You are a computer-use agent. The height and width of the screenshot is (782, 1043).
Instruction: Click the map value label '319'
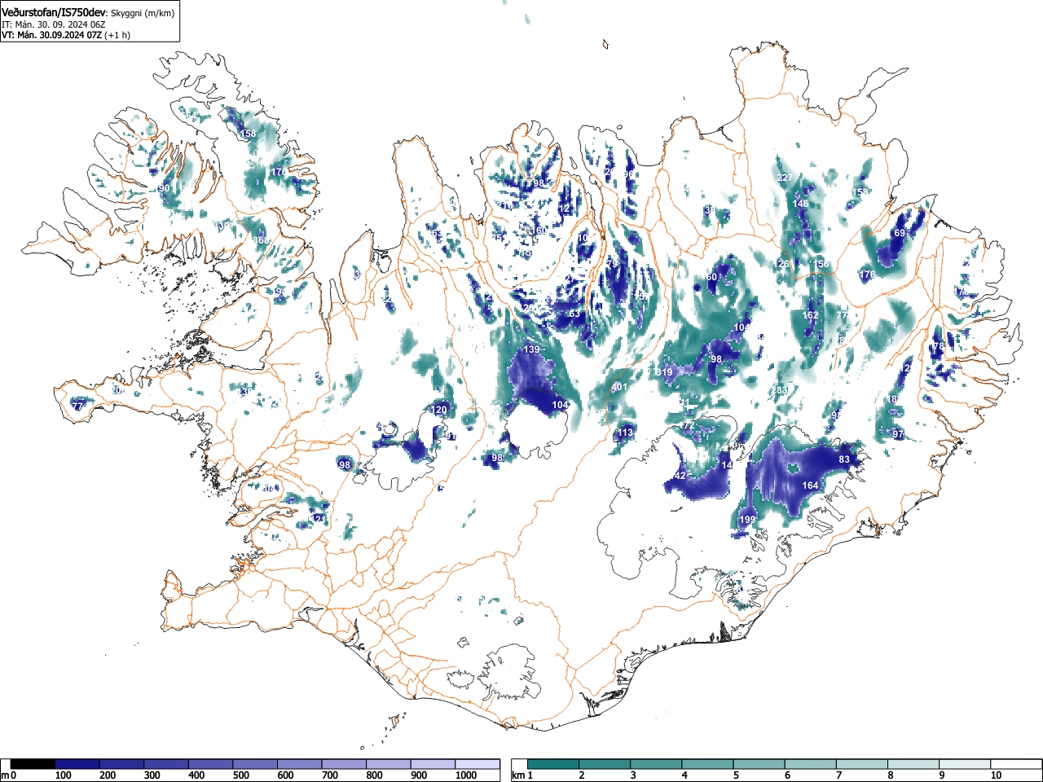pos(664,372)
